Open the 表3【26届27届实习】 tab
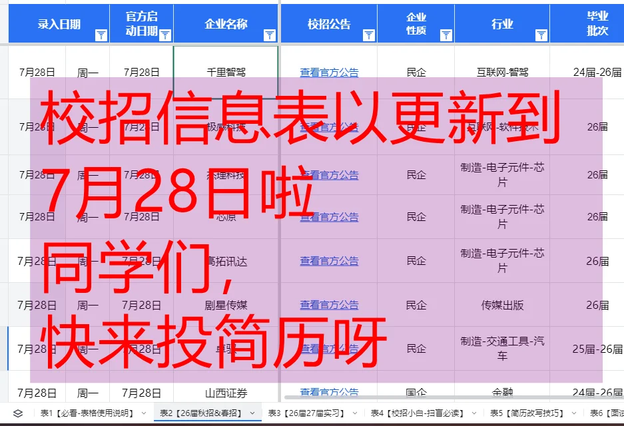This screenshot has height=426, width=624. [306, 413]
